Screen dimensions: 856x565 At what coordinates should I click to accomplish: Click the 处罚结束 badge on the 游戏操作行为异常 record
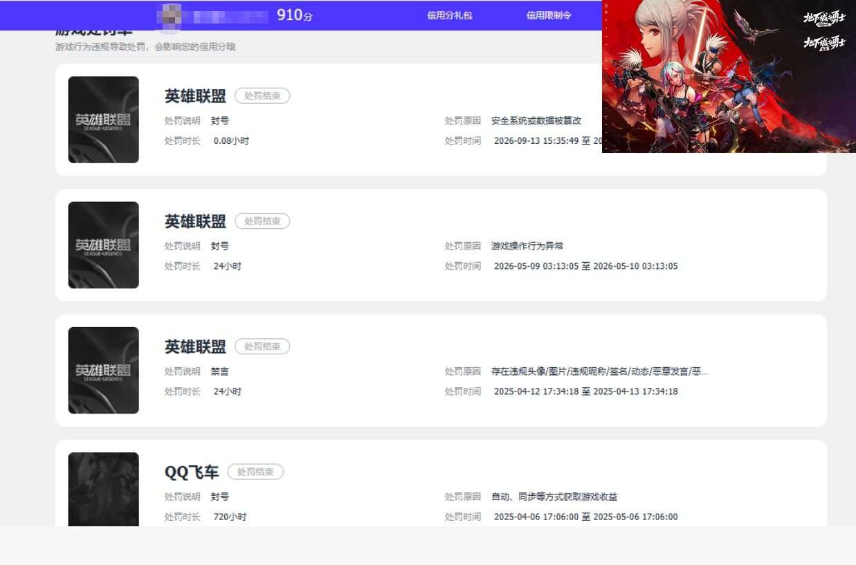(262, 221)
